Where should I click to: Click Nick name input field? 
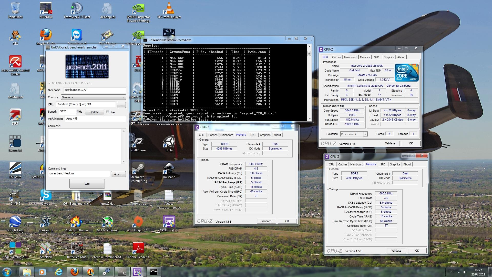coord(94,90)
